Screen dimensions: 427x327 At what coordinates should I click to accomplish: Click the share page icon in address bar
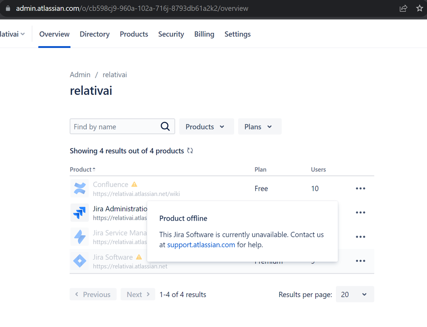coord(403,9)
